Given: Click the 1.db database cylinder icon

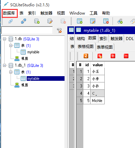Looking at the screenshot, I should tap(11, 39).
